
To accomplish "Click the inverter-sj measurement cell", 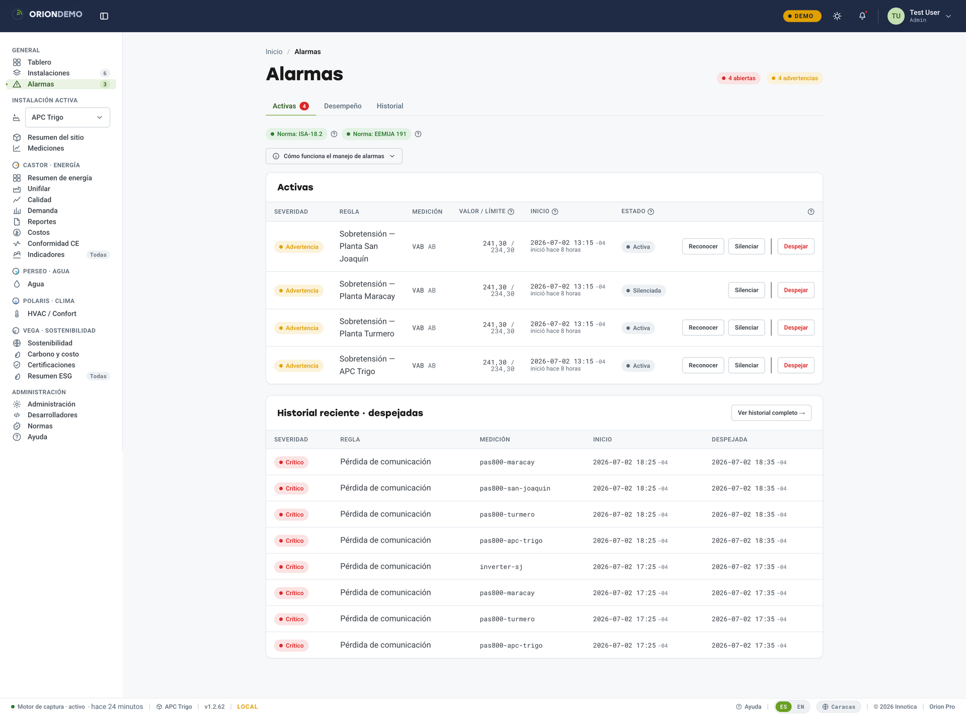I will click(501, 567).
